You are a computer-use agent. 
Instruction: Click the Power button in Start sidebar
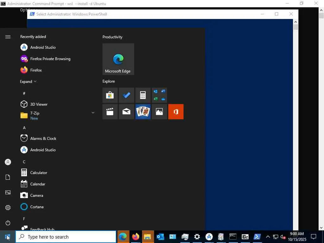8,223
